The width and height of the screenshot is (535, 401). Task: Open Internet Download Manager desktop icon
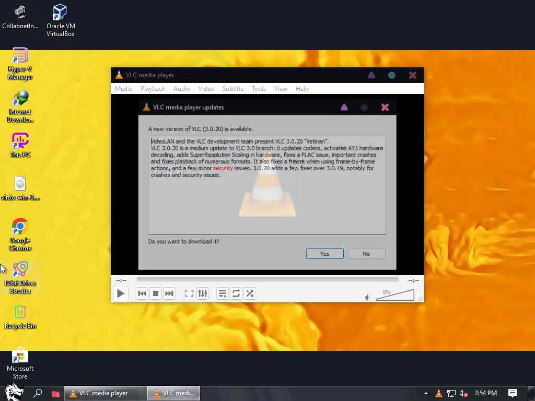coord(20,107)
